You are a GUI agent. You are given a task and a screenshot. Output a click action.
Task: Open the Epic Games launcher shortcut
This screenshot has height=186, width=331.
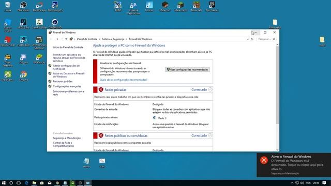(212, 6)
